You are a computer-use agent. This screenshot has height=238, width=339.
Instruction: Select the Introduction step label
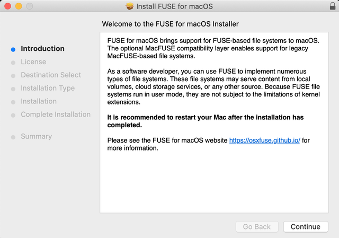click(x=42, y=49)
